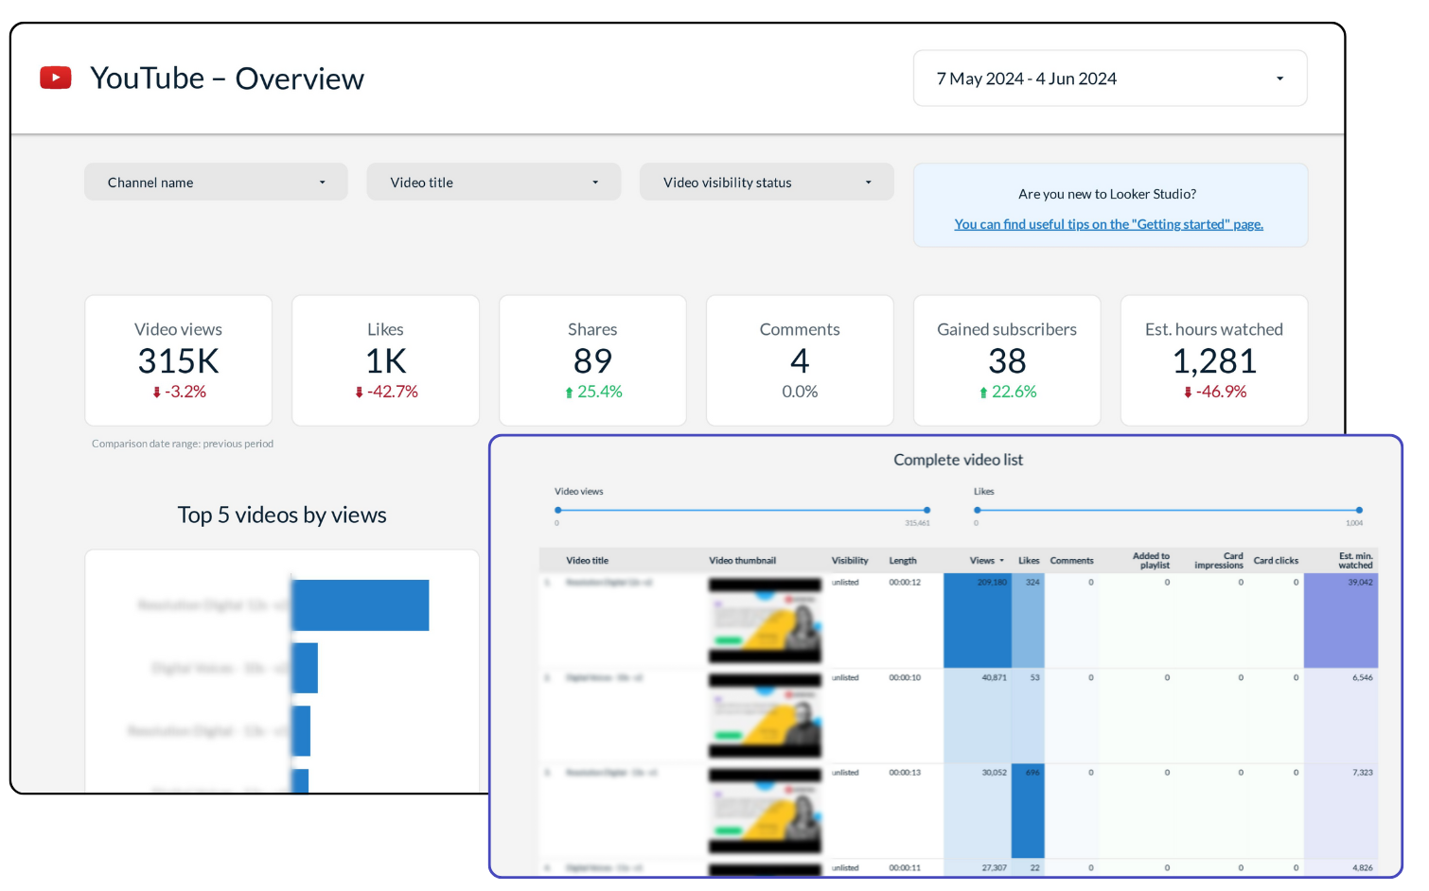Select the Likes scorecard showing 1K
1429x891 pixels.
pyautogui.click(x=385, y=360)
